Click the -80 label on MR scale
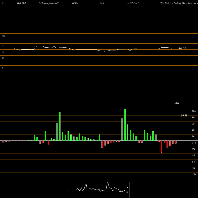198x198 pixels. [x=193, y=168]
